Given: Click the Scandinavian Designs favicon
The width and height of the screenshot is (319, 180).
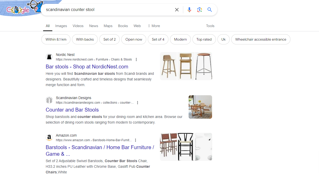Looking at the screenshot, I should [x=49, y=100].
